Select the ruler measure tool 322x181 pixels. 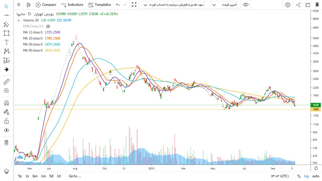click(7, 82)
